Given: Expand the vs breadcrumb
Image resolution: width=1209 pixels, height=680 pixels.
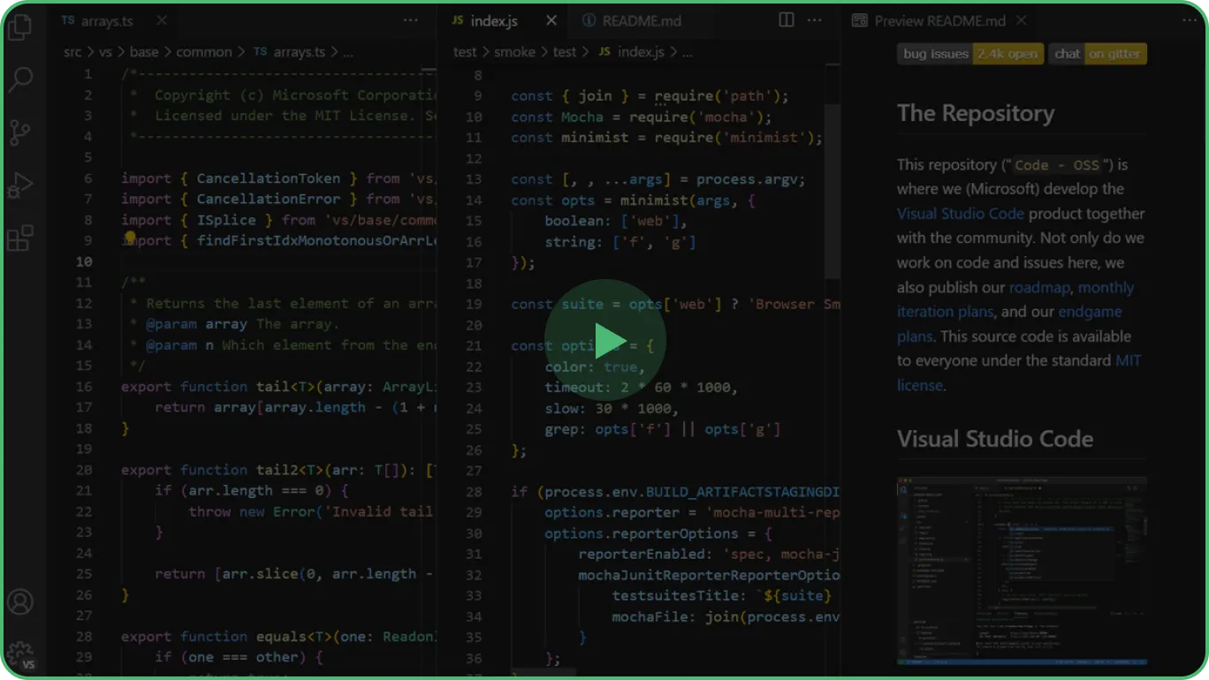Looking at the screenshot, I should point(106,52).
